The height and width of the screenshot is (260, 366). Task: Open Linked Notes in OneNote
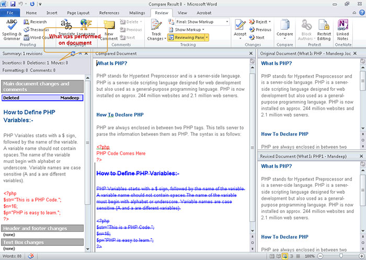point(342,30)
